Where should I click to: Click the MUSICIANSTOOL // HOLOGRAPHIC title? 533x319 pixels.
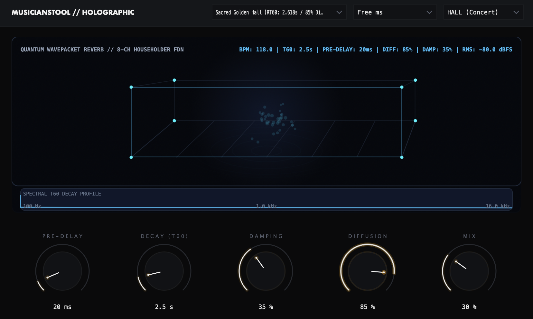73,12
